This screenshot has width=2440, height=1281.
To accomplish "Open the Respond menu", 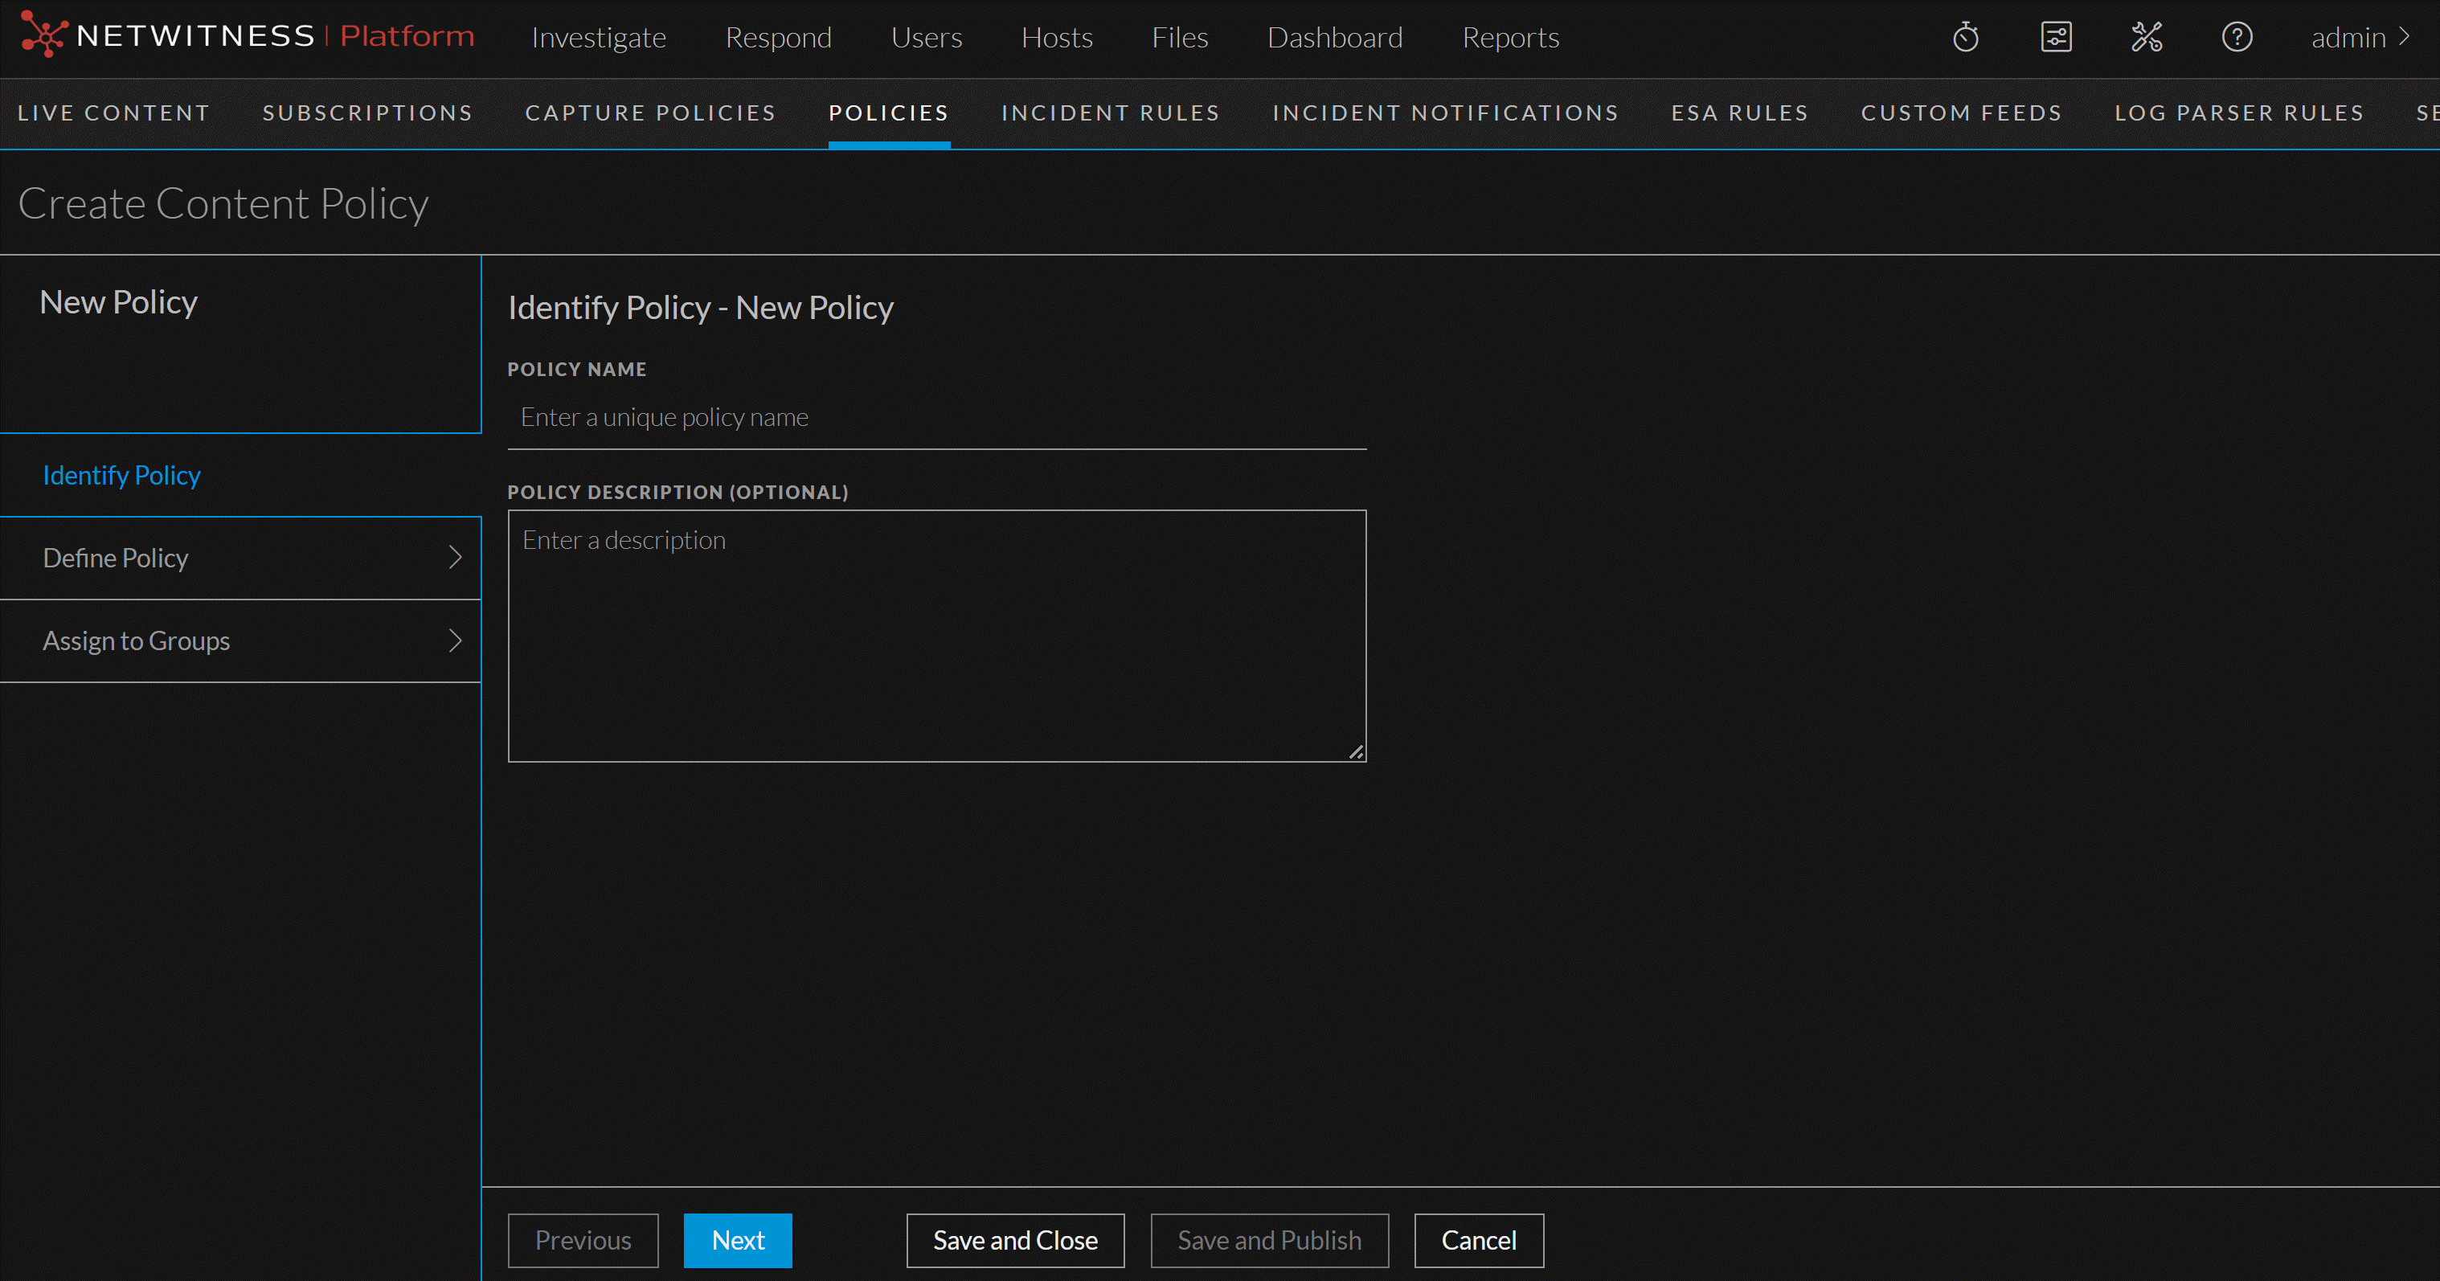I will [x=779, y=38].
